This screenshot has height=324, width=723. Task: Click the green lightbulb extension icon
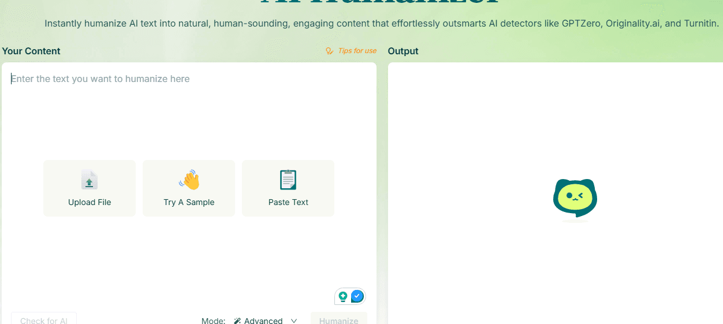coord(343,296)
